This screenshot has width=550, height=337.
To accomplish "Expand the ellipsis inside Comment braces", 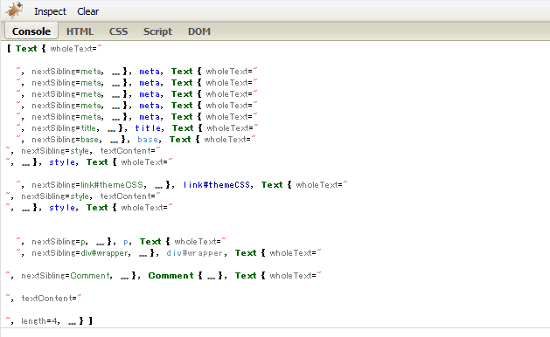I will pos(211,278).
